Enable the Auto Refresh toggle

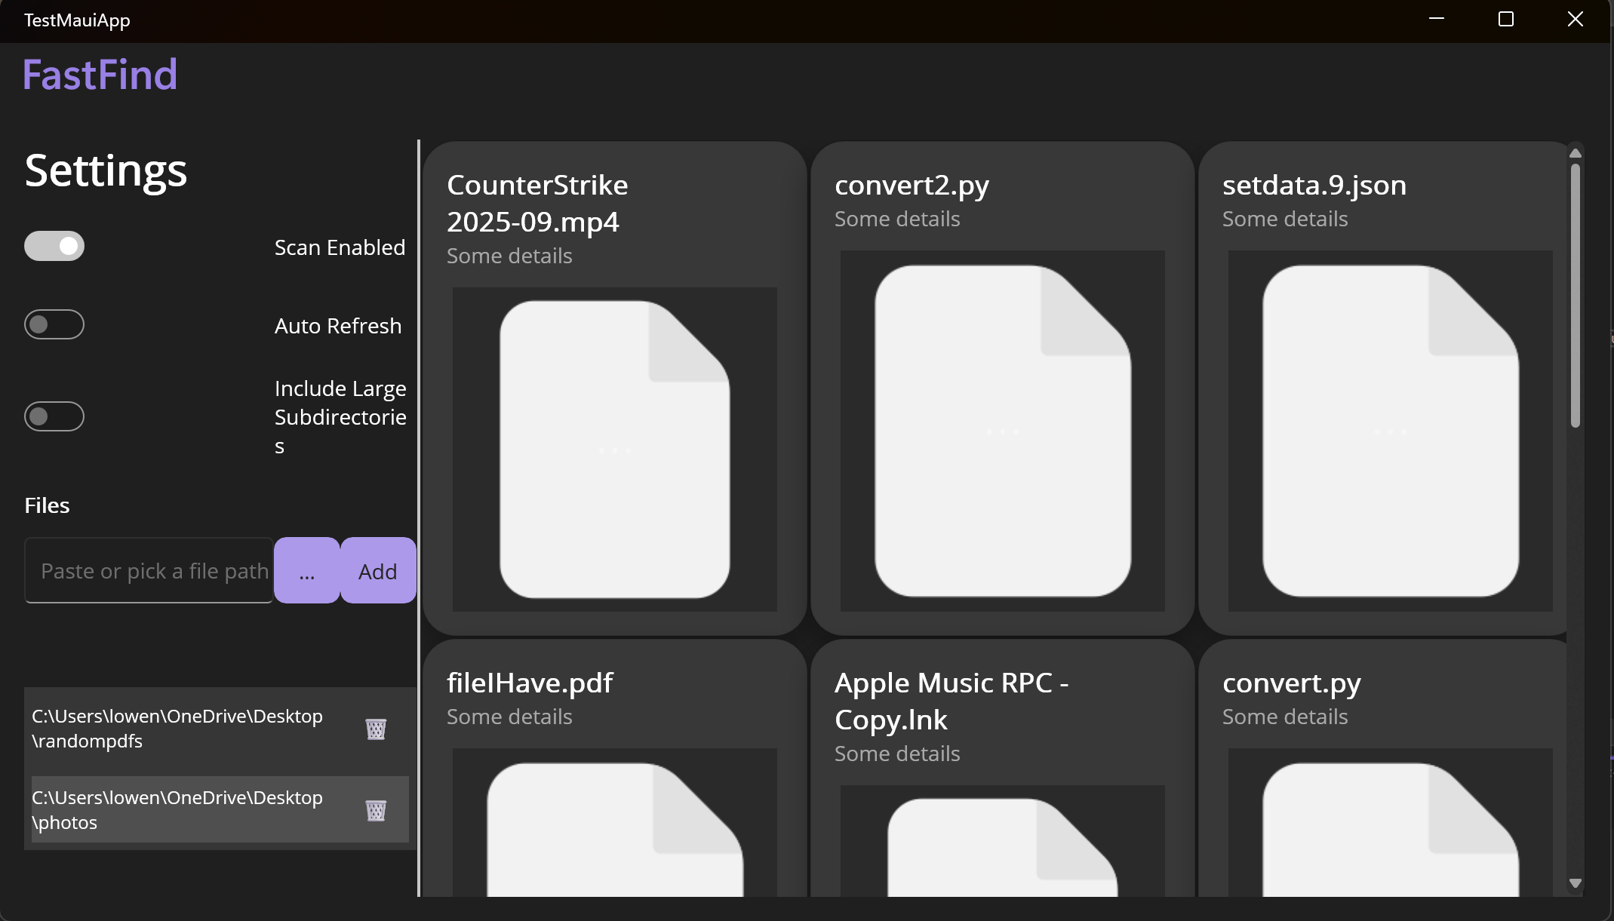(54, 324)
